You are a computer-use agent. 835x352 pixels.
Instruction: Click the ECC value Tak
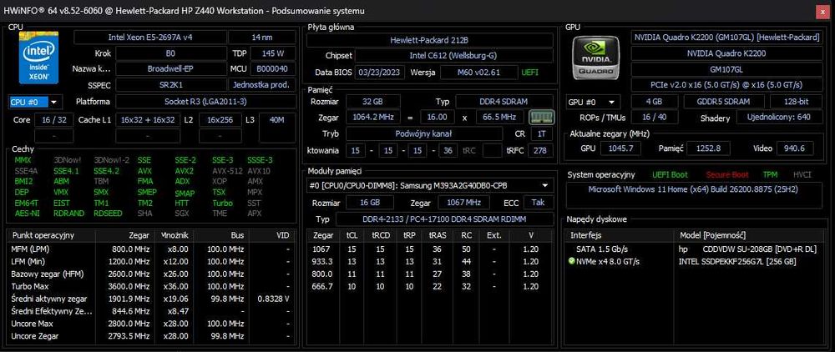pos(538,203)
